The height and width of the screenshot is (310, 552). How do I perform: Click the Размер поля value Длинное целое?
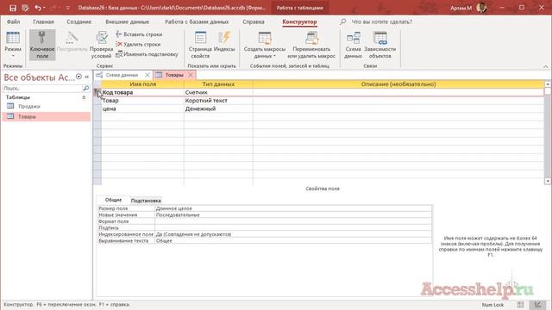pyautogui.click(x=293, y=208)
